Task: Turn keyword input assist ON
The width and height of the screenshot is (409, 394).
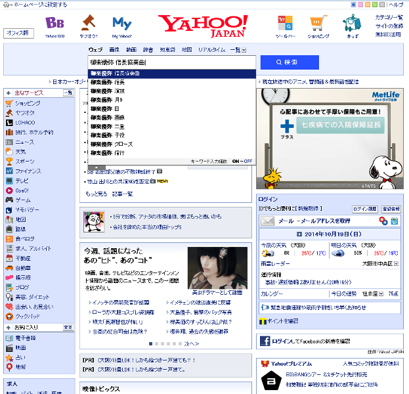Action: pyautogui.click(x=236, y=162)
